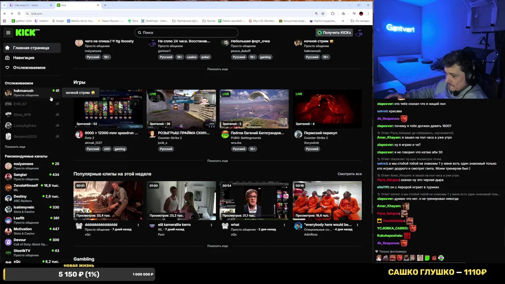The height and width of the screenshot is (284, 505).
Task: Click the Получить KICKs button
Action: point(334,33)
